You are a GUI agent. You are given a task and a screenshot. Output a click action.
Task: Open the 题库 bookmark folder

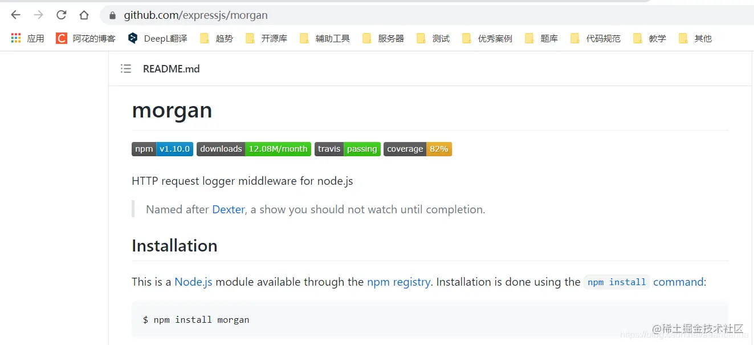[x=541, y=38]
